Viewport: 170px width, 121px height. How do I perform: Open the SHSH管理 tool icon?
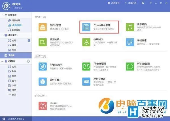click(42, 27)
